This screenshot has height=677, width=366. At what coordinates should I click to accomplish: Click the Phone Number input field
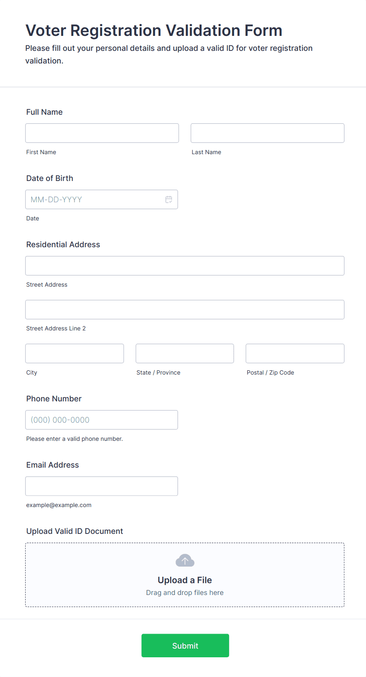pos(102,420)
